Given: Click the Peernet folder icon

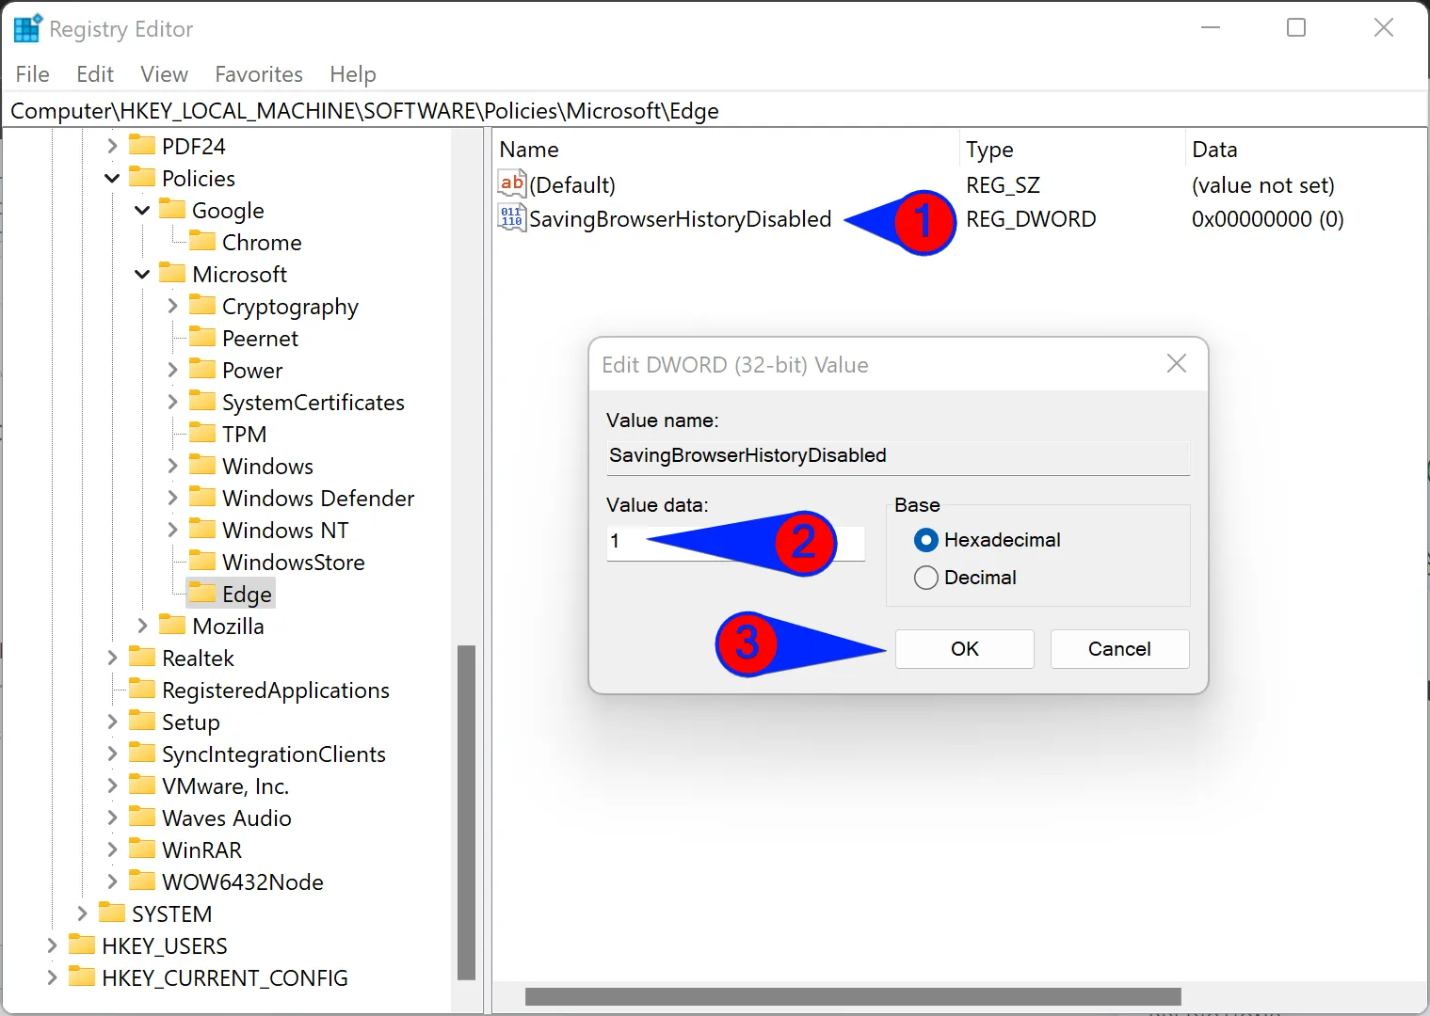Looking at the screenshot, I should click(x=202, y=338).
